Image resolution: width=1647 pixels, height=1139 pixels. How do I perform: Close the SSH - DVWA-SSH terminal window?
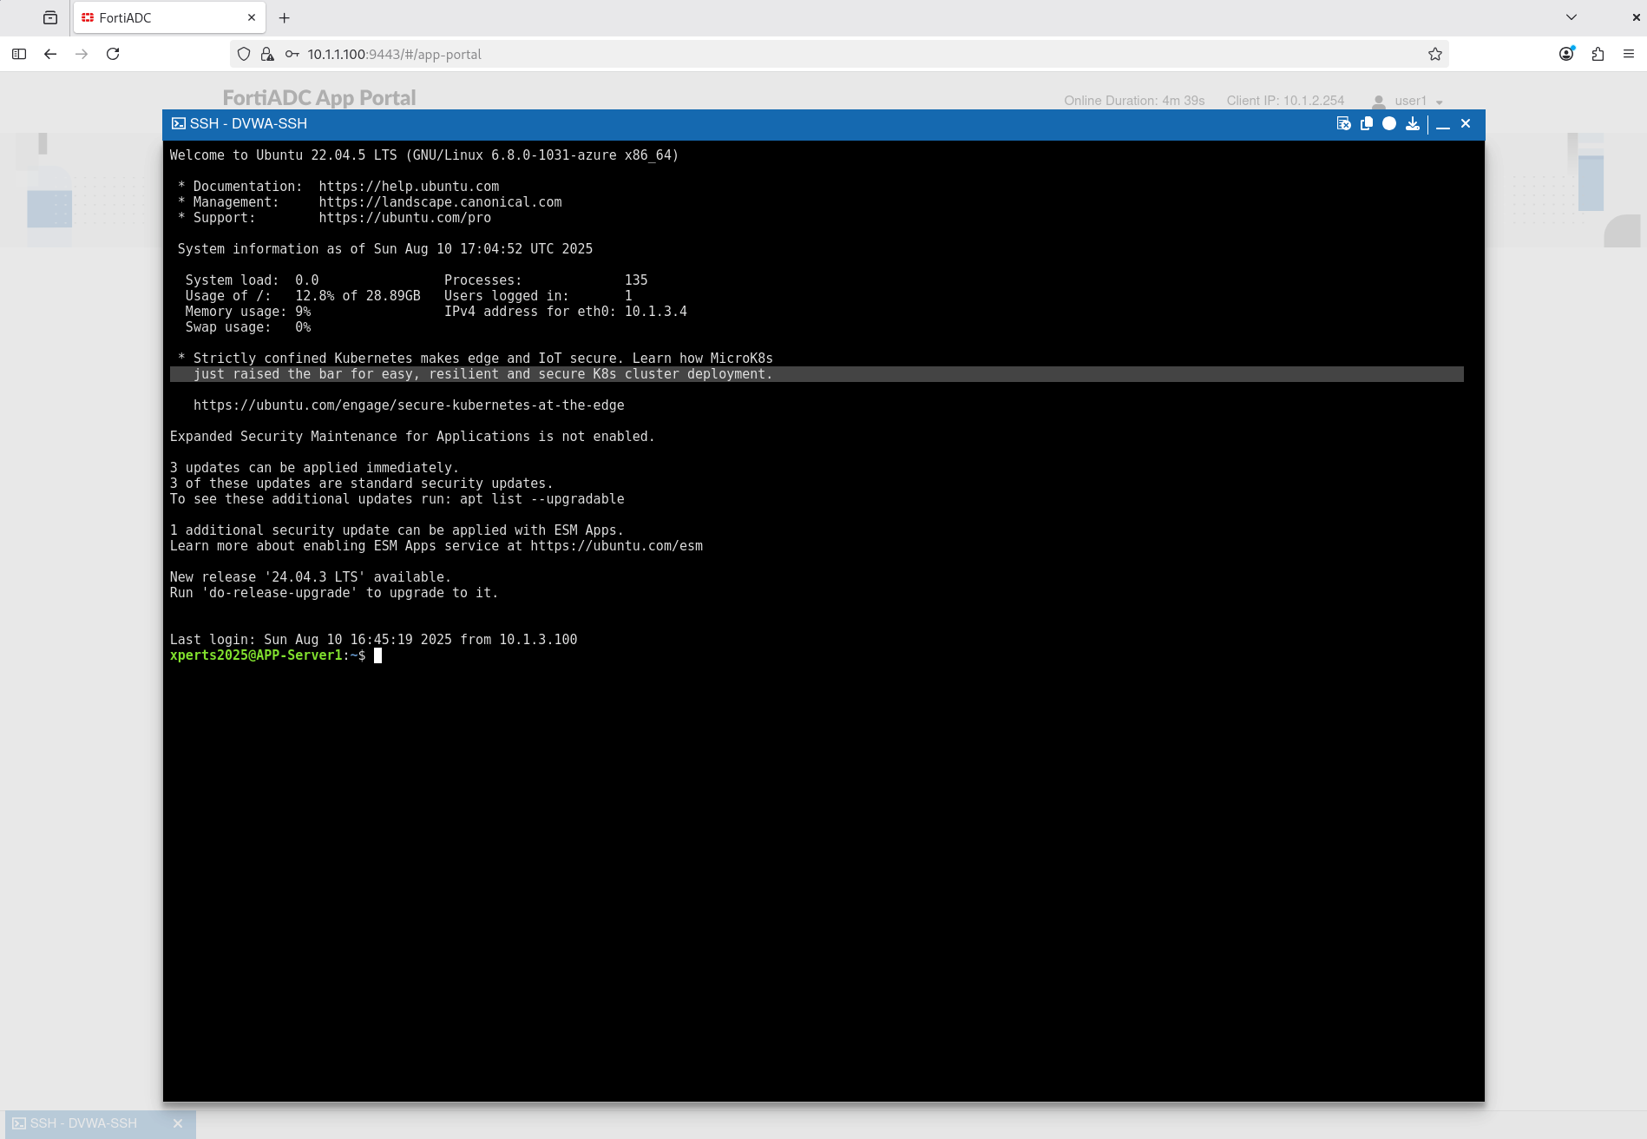[x=1466, y=124]
